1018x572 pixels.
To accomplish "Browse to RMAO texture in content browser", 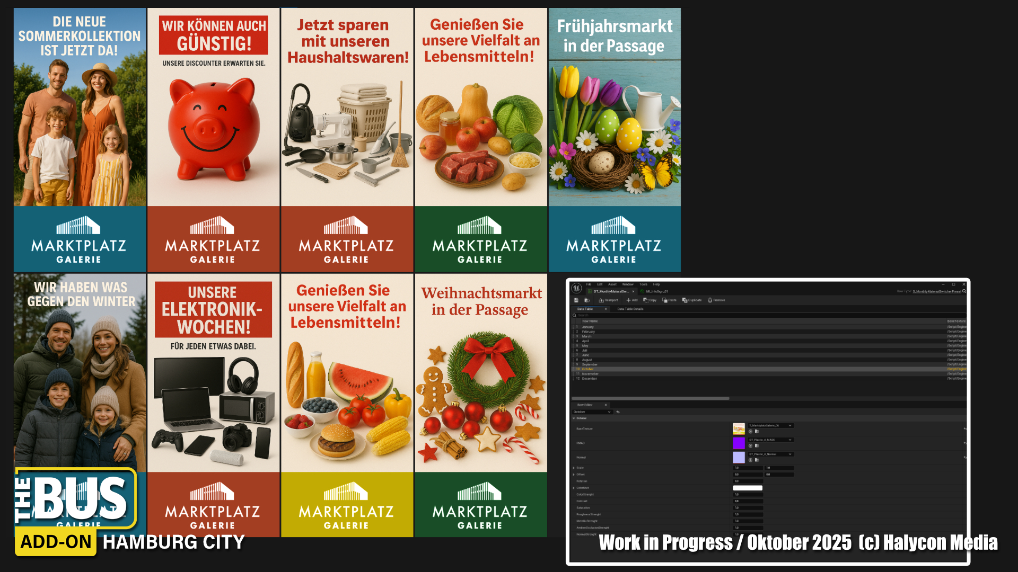I will coord(757,446).
